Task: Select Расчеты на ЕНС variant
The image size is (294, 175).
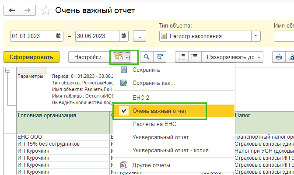Action: (x=174, y=124)
